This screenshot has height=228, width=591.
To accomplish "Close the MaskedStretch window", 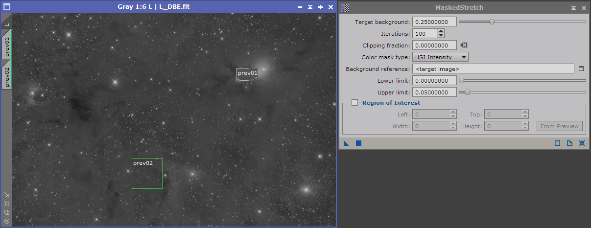I will pyautogui.click(x=584, y=8).
